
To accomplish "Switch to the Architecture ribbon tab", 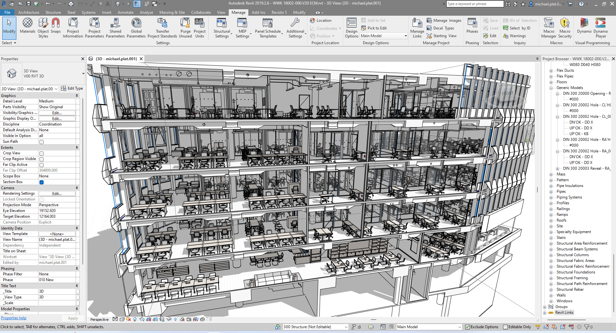I will (29, 12).
